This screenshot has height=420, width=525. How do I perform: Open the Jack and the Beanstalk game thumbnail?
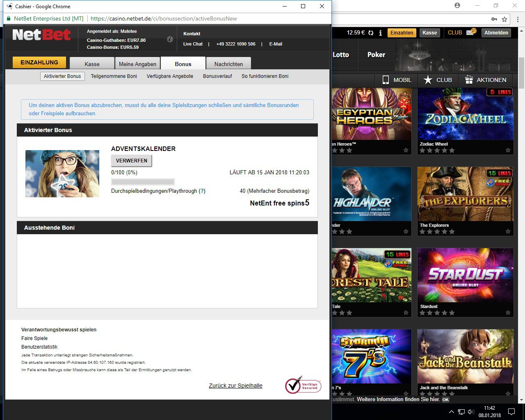(x=466, y=356)
